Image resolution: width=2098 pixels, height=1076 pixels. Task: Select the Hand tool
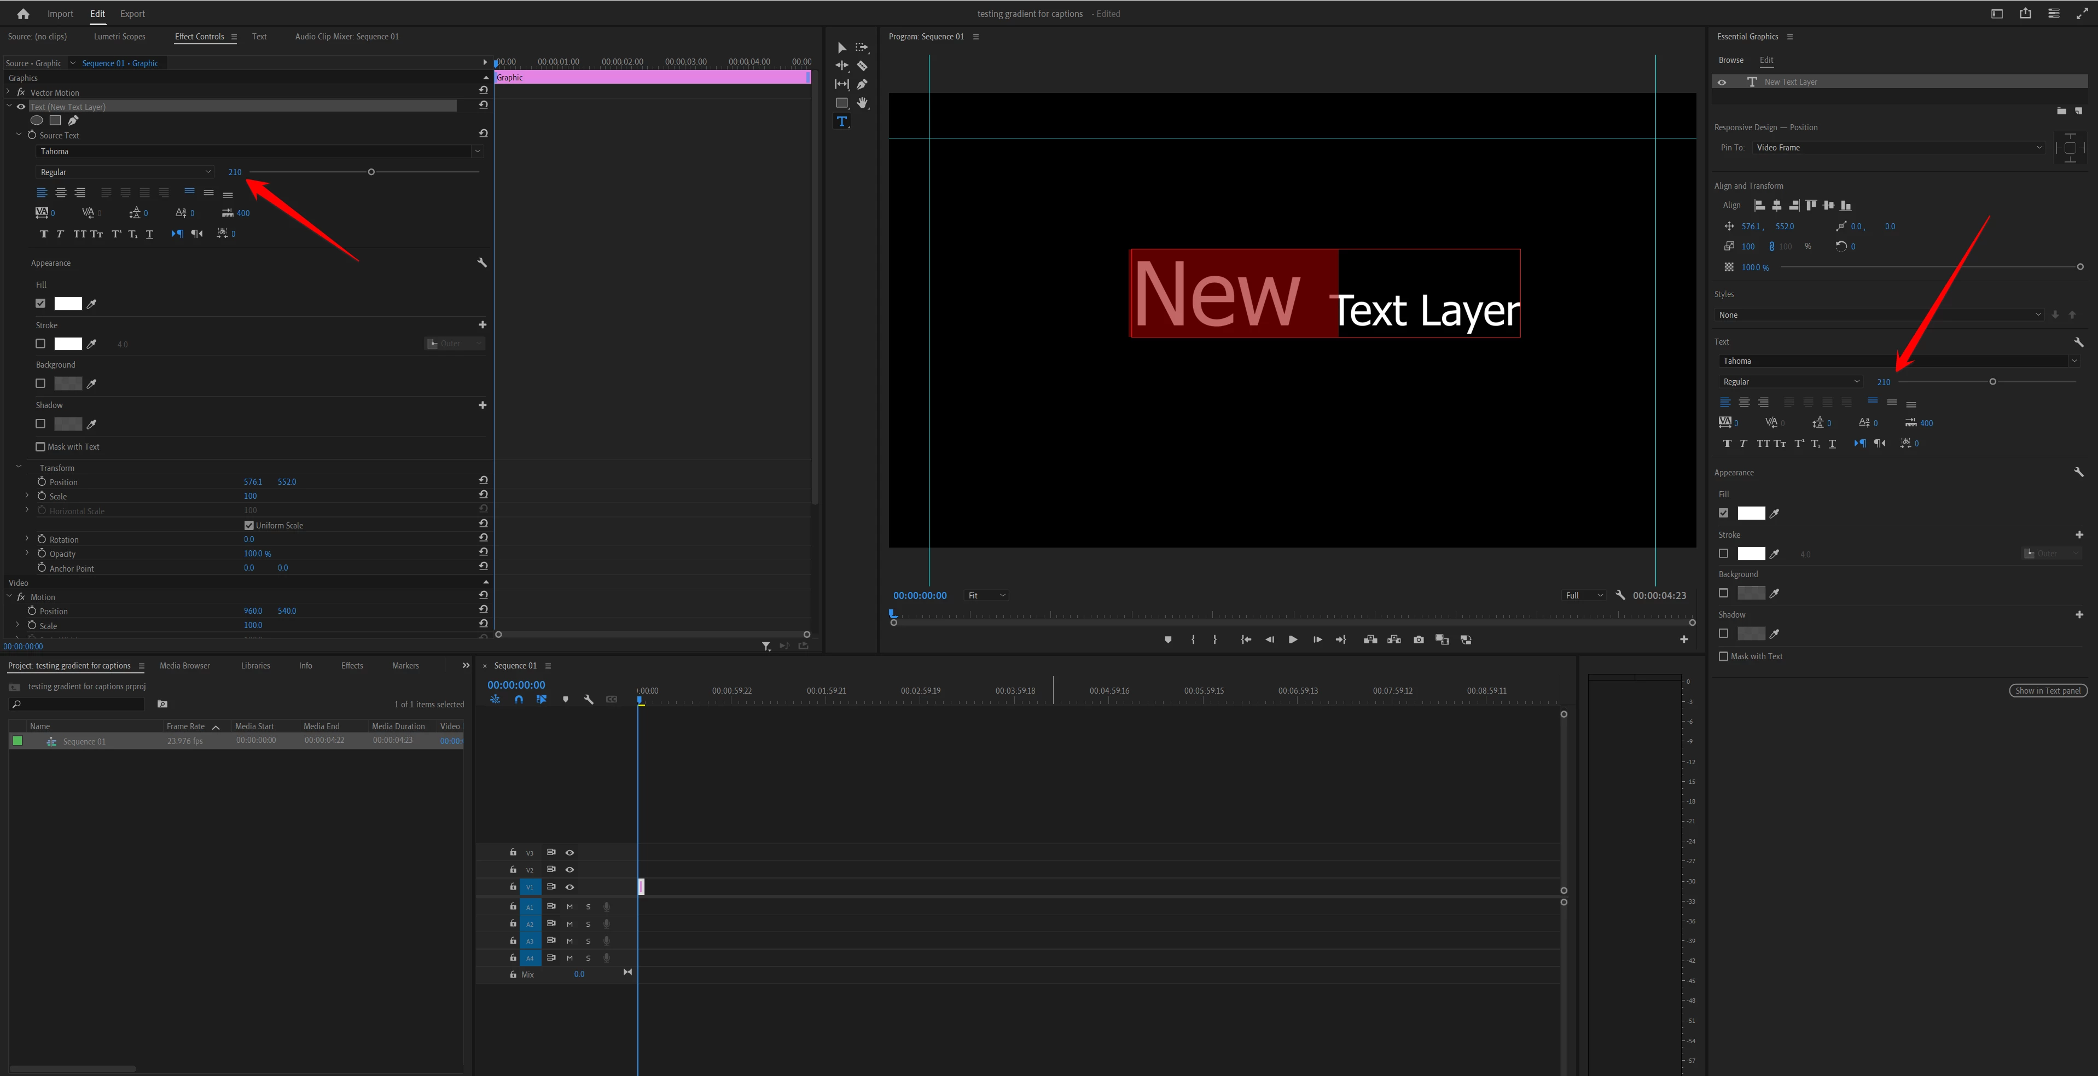pyautogui.click(x=862, y=103)
